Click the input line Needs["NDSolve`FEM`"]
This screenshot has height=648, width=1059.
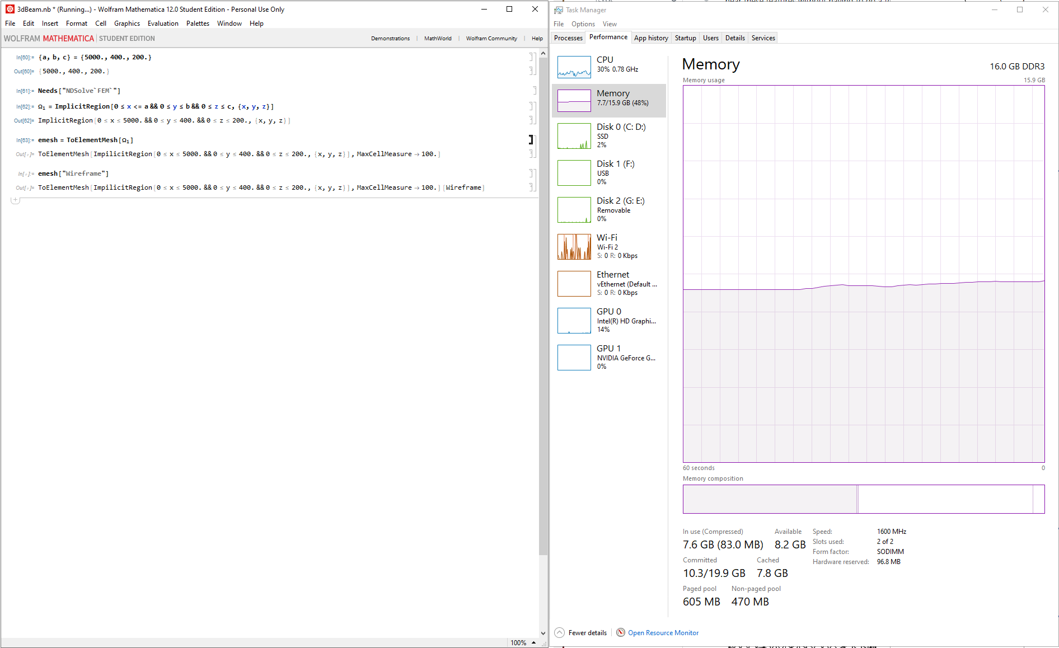point(79,91)
